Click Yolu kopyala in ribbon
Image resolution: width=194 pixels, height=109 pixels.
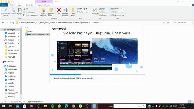(x=29, y=12)
